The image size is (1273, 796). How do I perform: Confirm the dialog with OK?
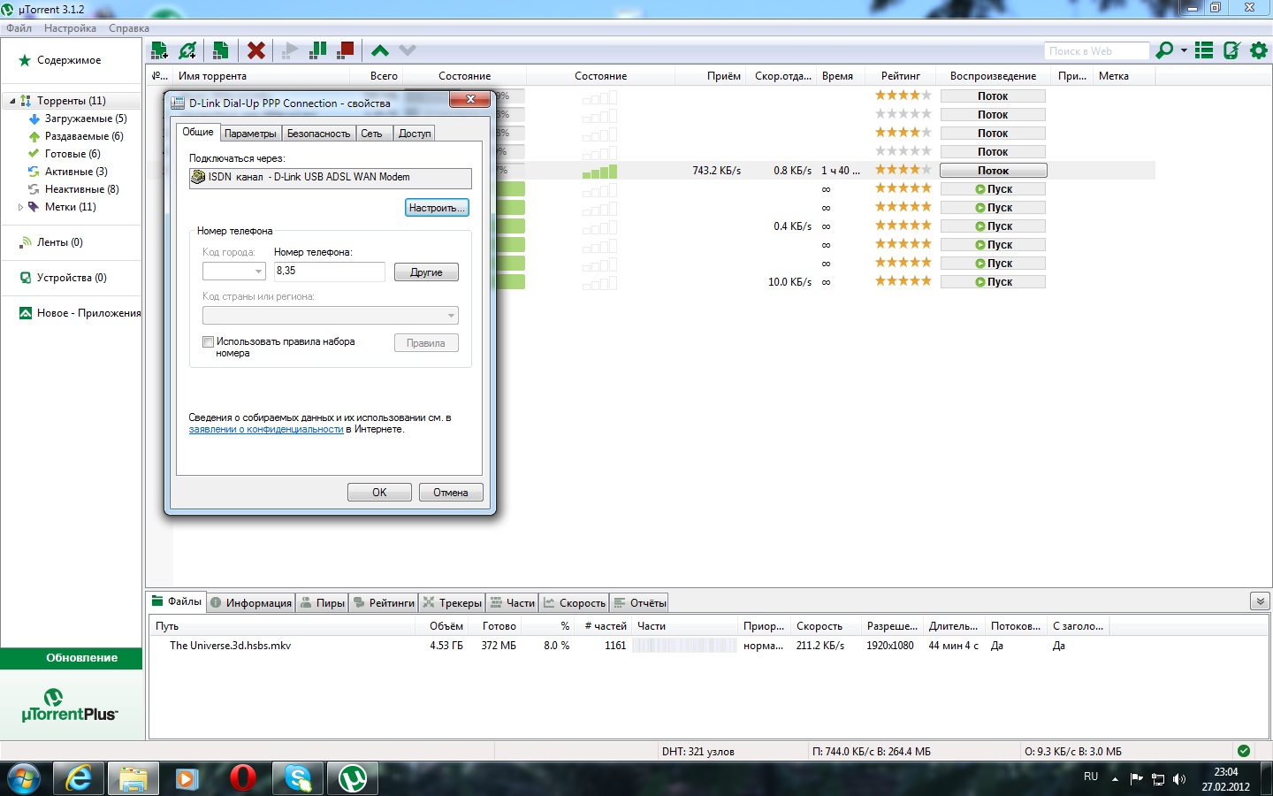pos(379,493)
